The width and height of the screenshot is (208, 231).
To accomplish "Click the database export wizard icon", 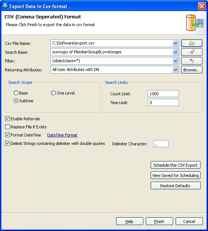I will tap(195, 22).
